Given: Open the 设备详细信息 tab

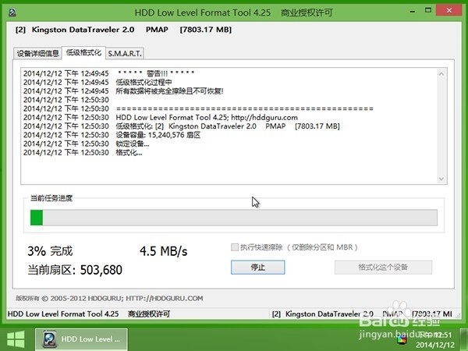Looking at the screenshot, I should (x=37, y=53).
